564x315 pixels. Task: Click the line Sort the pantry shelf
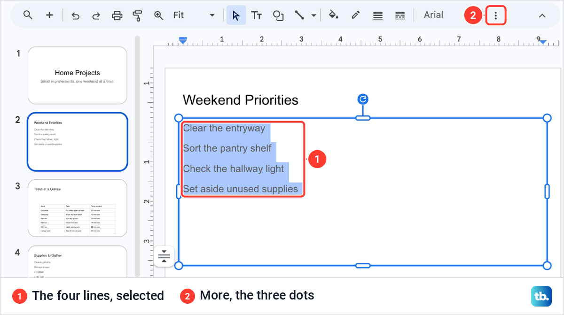[227, 148]
